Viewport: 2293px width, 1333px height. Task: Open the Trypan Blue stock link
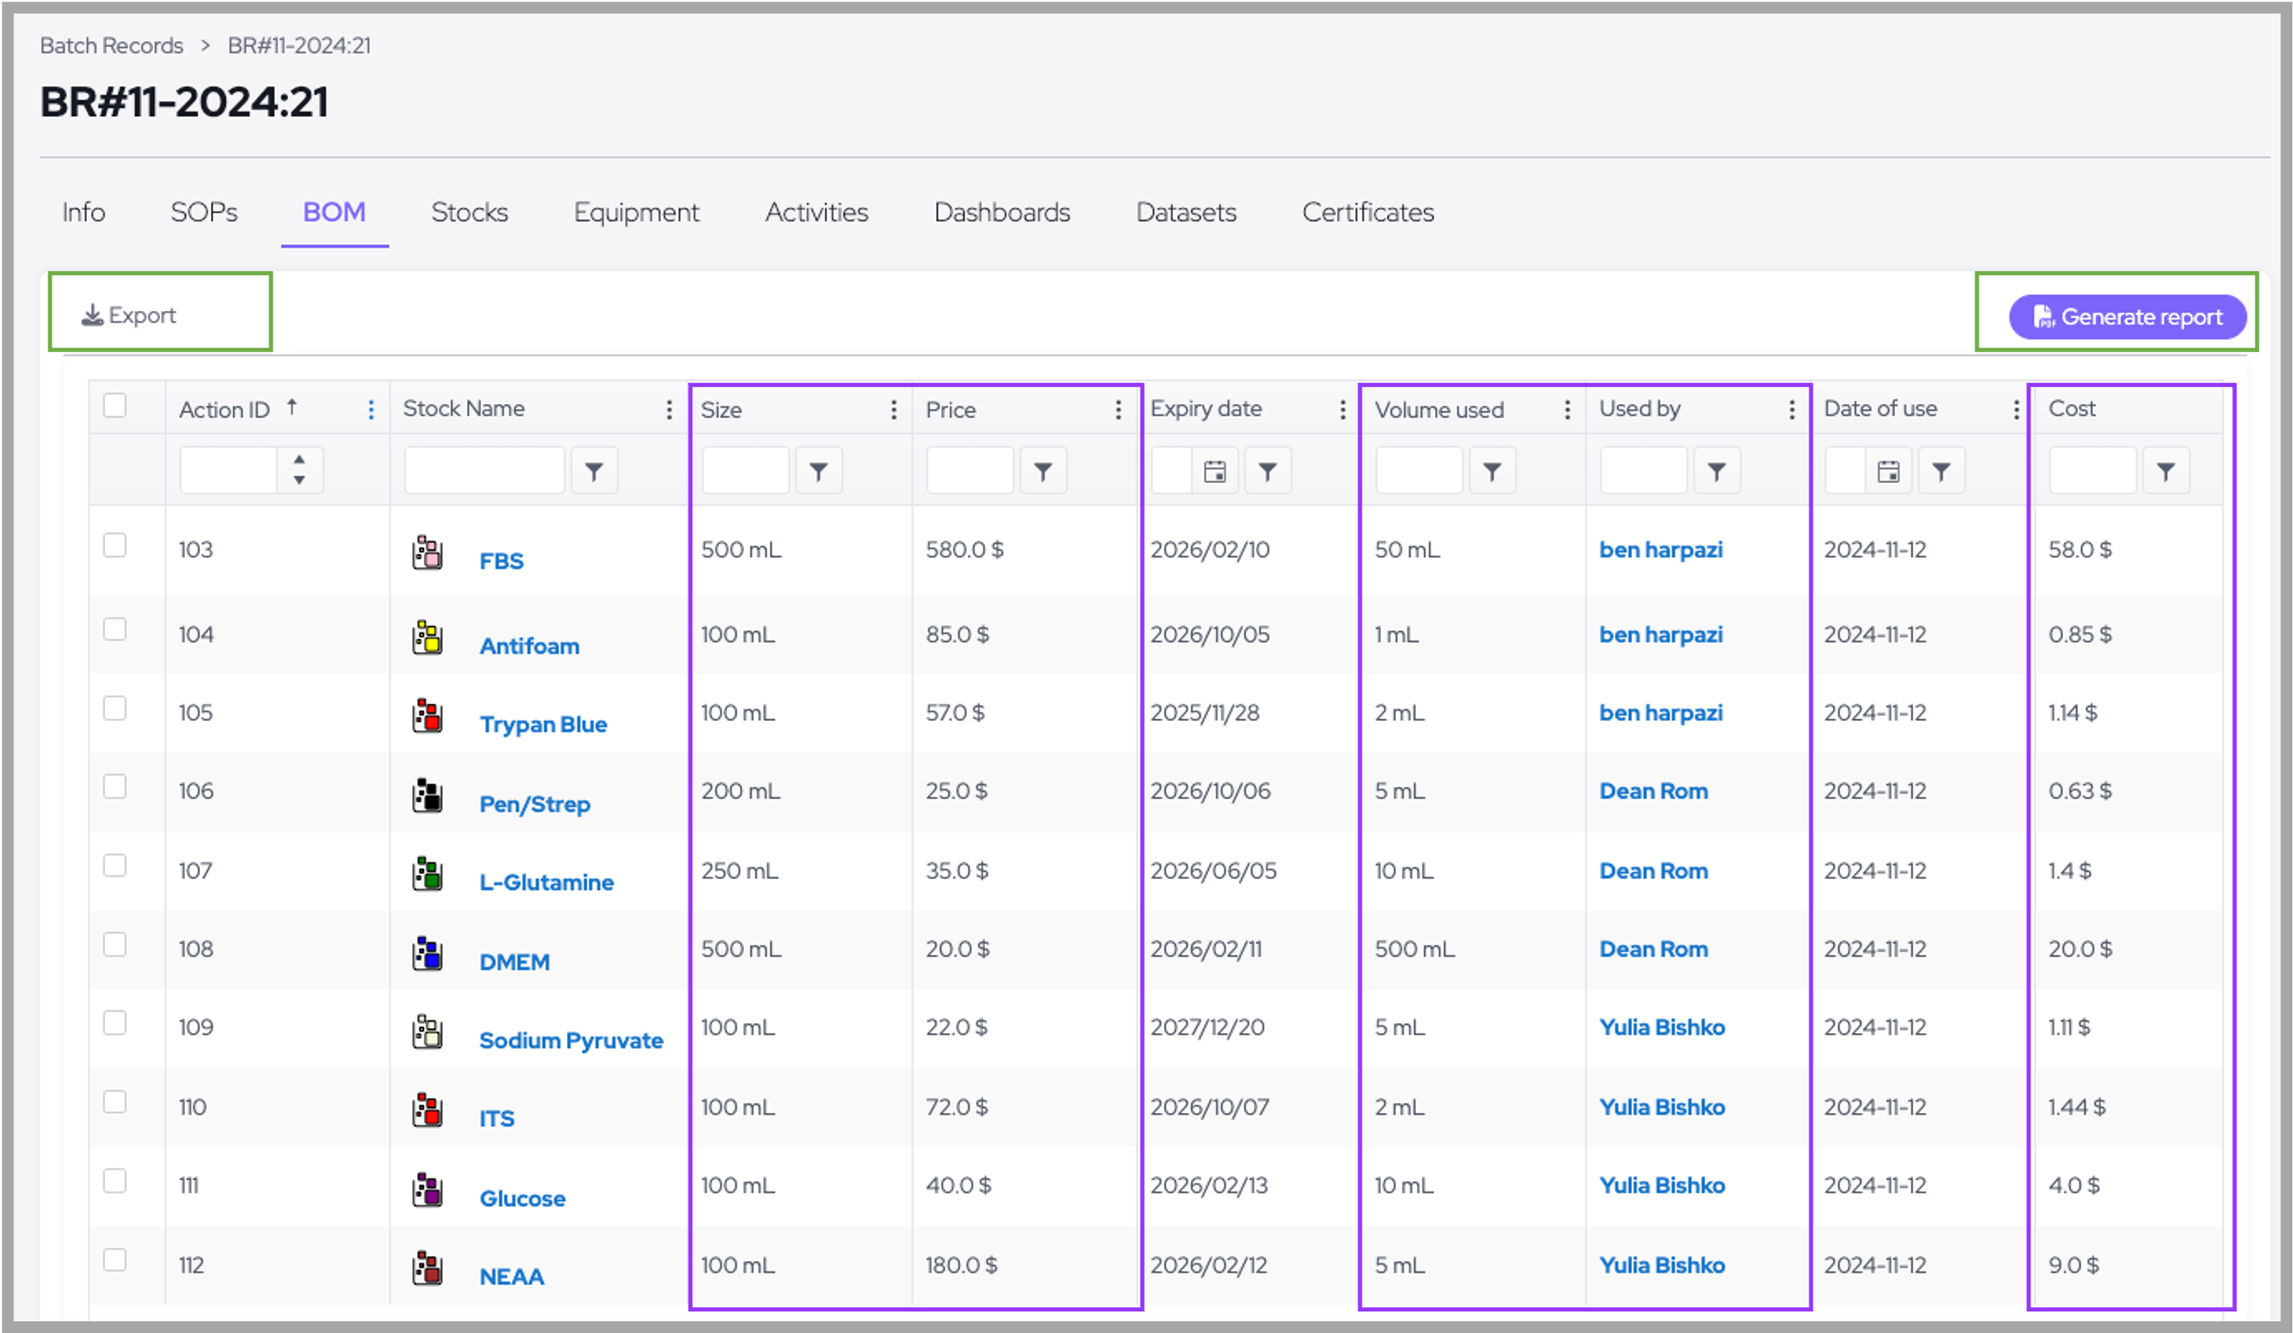point(542,724)
